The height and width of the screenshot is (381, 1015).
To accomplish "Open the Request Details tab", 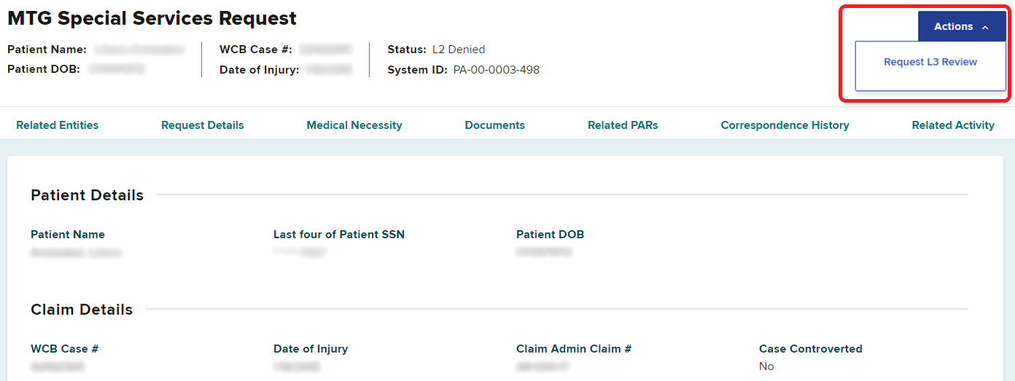I will pos(202,125).
